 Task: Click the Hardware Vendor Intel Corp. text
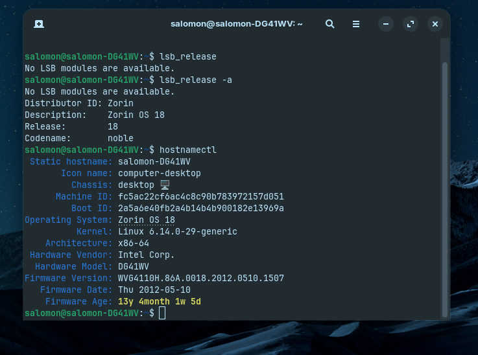pos(147,255)
